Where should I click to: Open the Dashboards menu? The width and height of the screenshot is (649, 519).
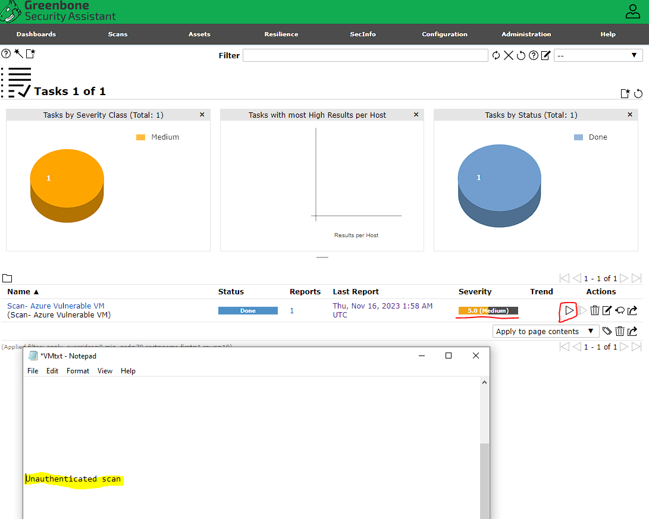click(36, 34)
